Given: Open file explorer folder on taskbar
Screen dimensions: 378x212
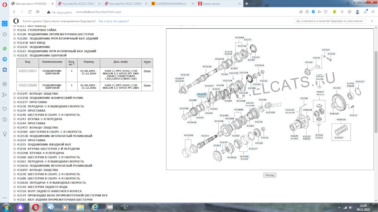Looking at the screenshot, I should 80,207.
